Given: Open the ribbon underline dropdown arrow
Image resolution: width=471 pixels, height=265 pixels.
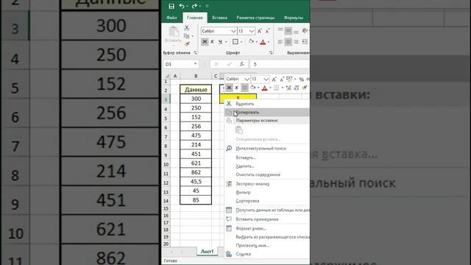Looking at the screenshot, I should pyautogui.click(x=226, y=42).
